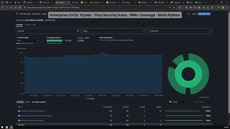
Task: Open the main branch selector dropdown
Action: pos(28,40)
